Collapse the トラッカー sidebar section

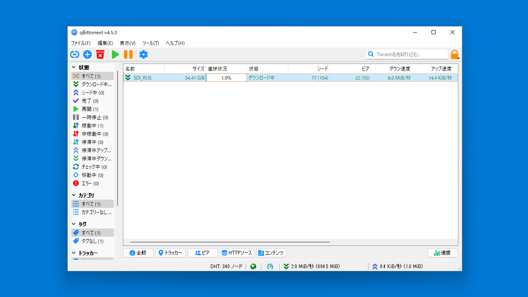coord(74,253)
